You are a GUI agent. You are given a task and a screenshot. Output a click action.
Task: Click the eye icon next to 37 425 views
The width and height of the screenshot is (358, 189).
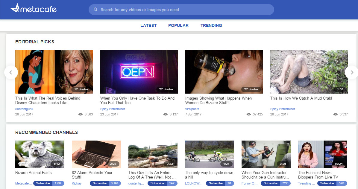coord(248,114)
